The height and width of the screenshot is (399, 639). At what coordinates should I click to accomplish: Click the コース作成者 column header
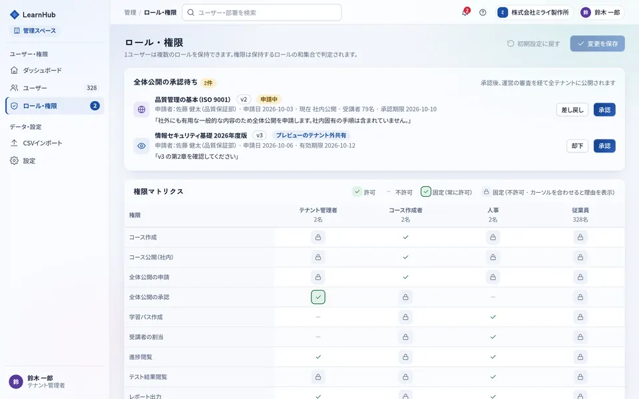(x=405, y=215)
